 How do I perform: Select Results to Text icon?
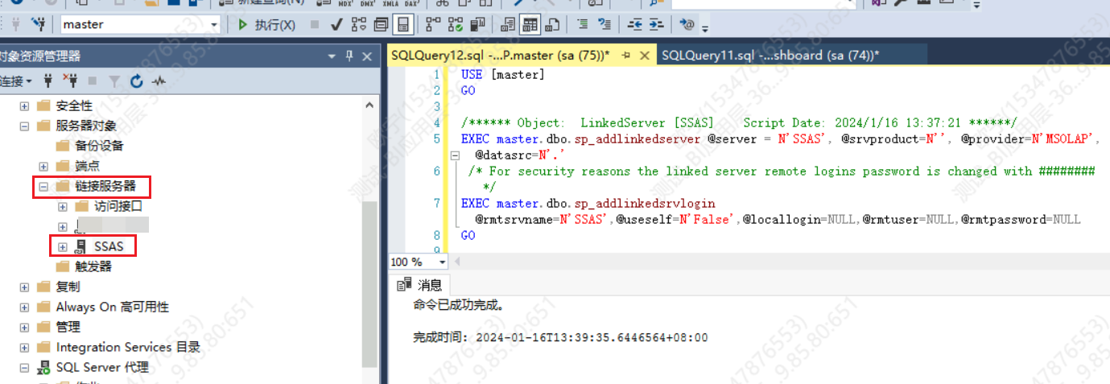pos(508,24)
